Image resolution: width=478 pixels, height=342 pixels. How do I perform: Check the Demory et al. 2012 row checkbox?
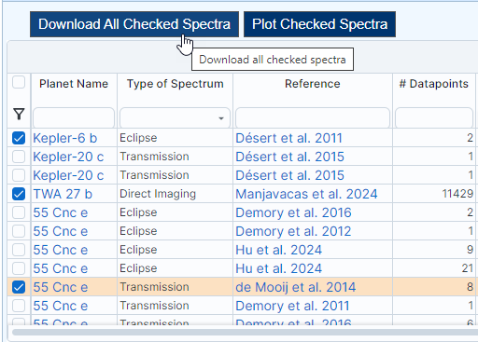click(x=19, y=231)
